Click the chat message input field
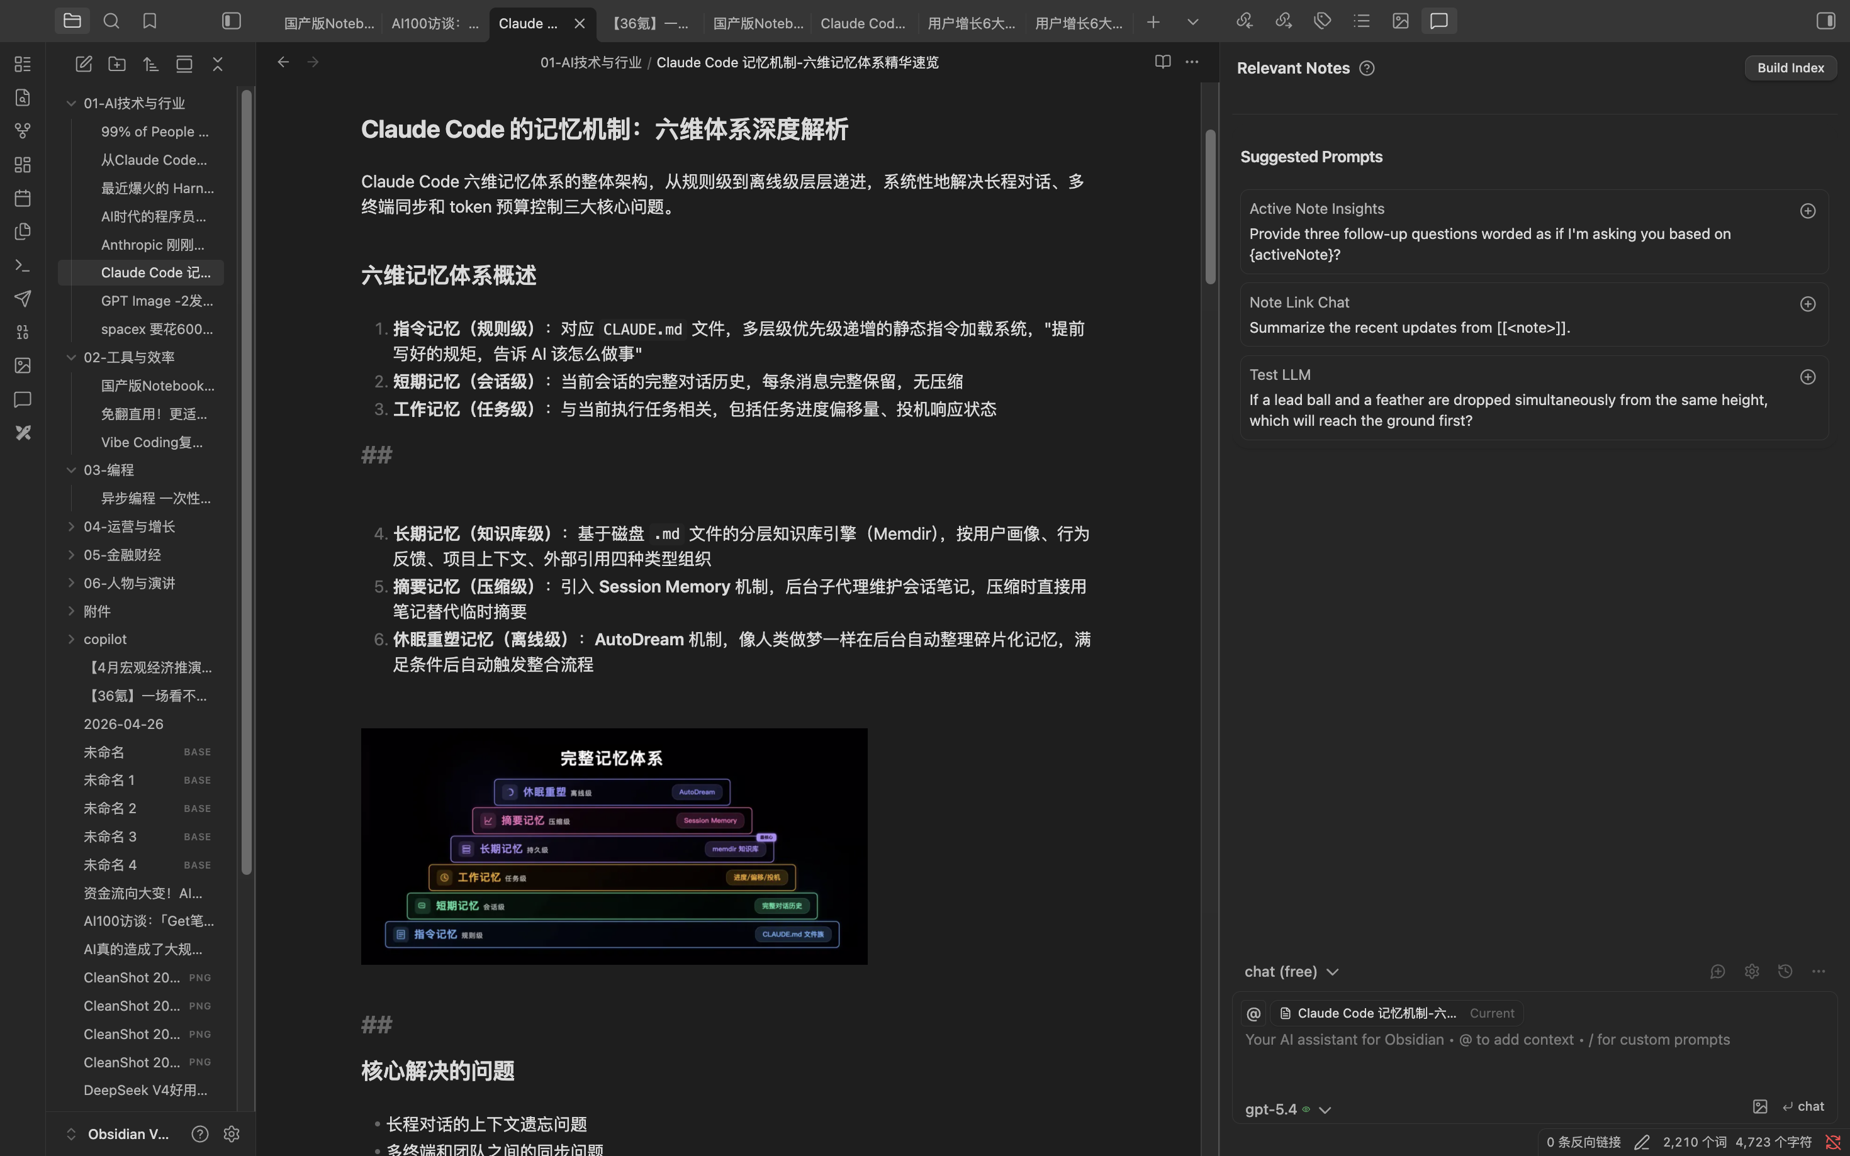Viewport: 1850px width, 1156px height. 1534,1059
